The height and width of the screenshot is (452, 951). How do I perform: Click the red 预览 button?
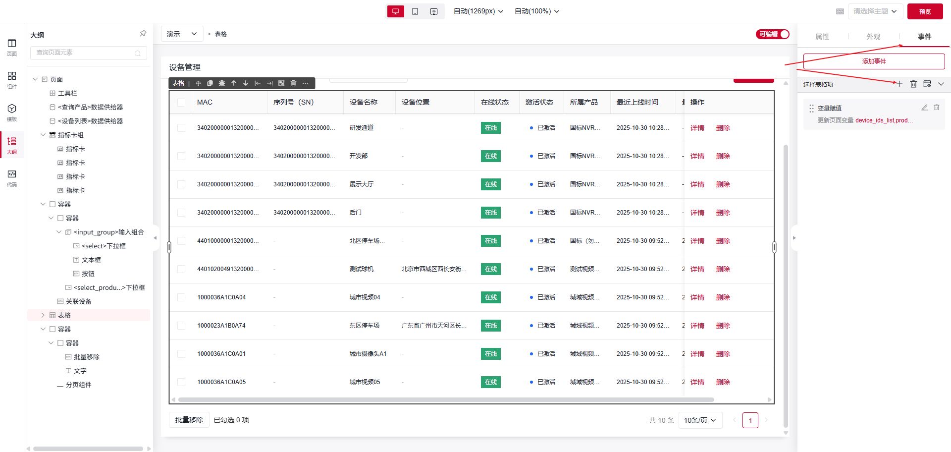925,11
